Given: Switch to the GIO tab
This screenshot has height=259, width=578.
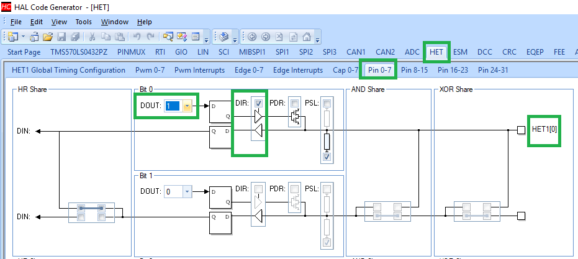Looking at the screenshot, I should point(181,52).
